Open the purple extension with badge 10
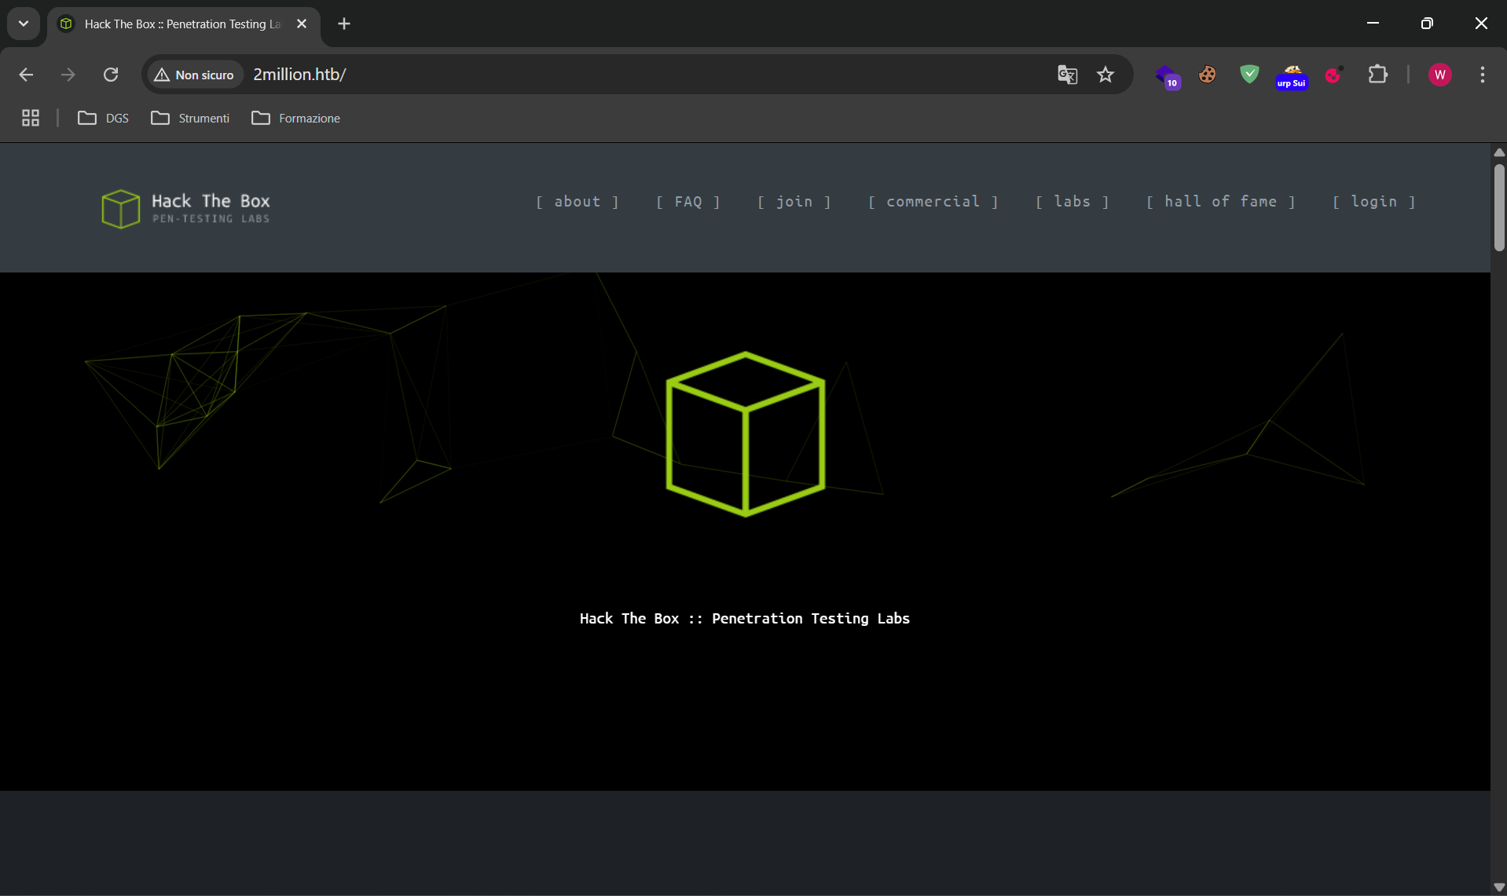Screen dimensions: 1507x896 tap(1168, 75)
